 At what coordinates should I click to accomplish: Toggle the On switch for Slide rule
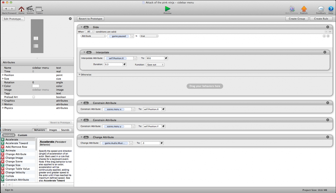pos(86,27)
